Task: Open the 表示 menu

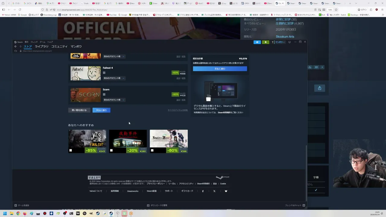Action: click(x=27, y=42)
